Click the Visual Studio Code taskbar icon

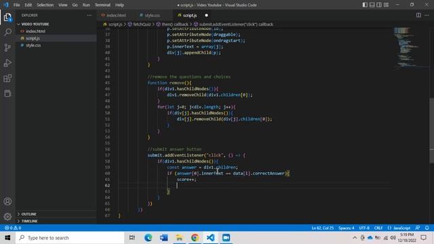(210, 238)
